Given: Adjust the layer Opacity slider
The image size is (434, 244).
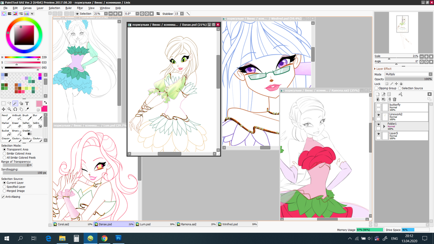Looking at the screenshot, I should coord(409,79).
